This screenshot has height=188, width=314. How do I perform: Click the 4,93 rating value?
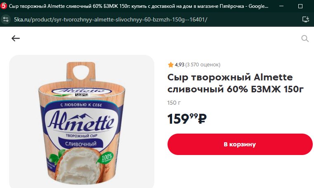[x=179, y=65]
